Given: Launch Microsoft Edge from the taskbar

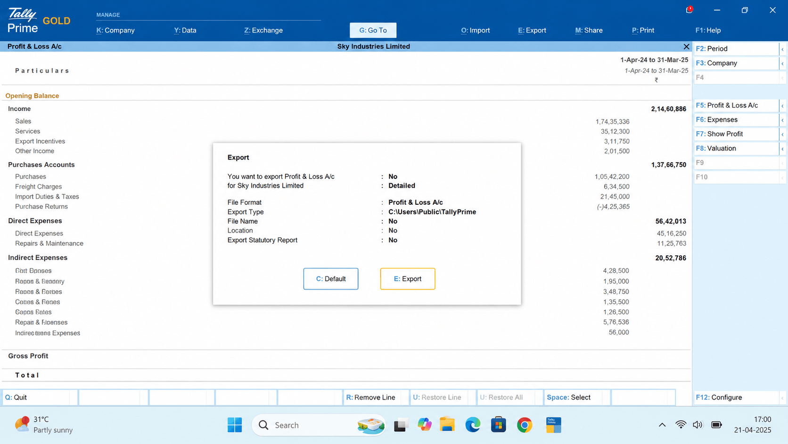Looking at the screenshot, I should tap(473, 425).
